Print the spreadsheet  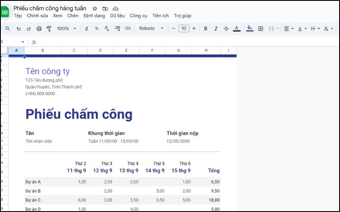pyautogui.click(x=39, y=28)
